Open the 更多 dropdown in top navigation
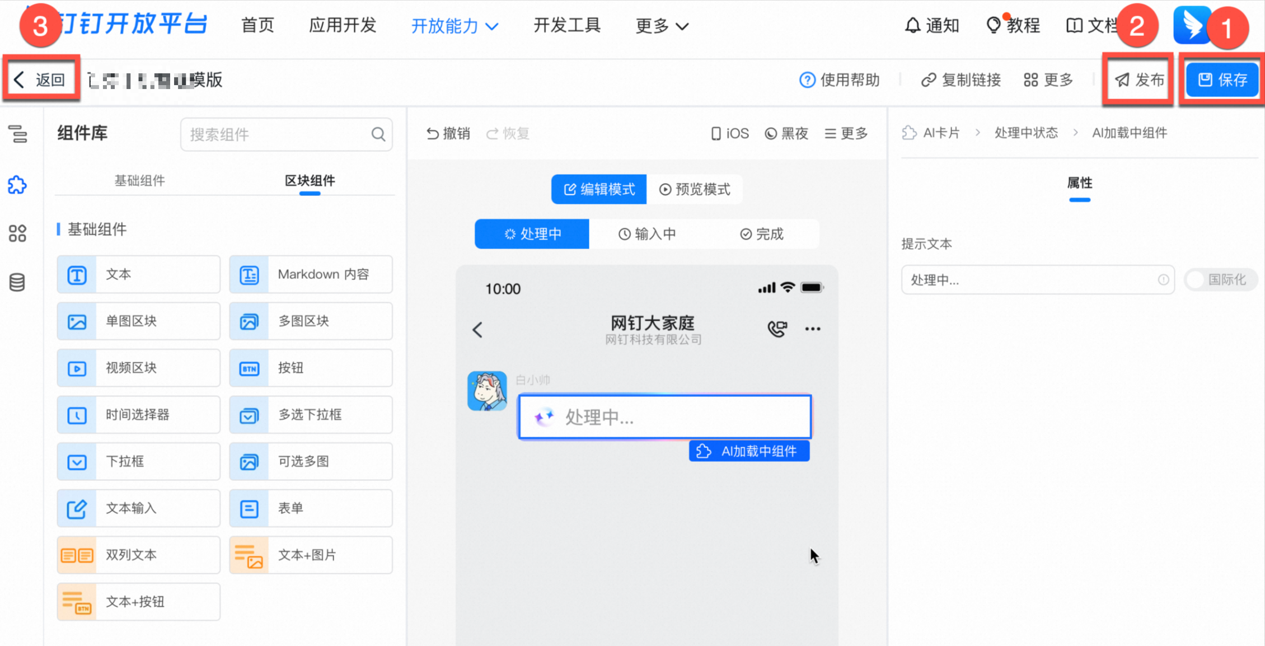Screen dimensions: 1265x646 point(662,26)
